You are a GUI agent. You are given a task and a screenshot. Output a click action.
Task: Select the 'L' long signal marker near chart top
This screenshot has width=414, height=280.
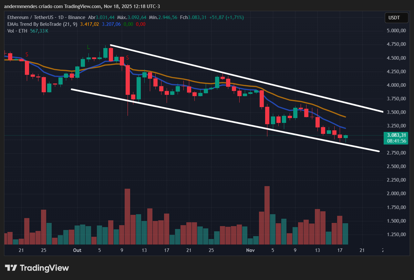pyautogui.click(x=88, y=47)
